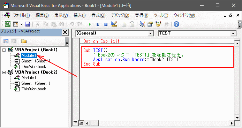Select ThisWorkbook under Book2
This screenshot has height=128, width=242.
[34, 89]
